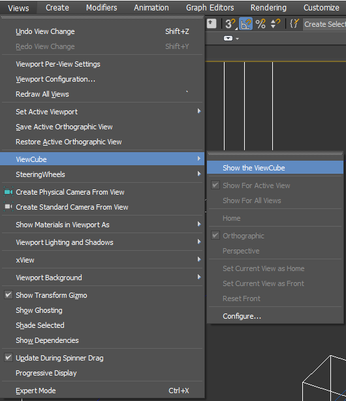Open the Views menu
The height and width of the screenshot is (401, 346).
(x=18, y=8)
